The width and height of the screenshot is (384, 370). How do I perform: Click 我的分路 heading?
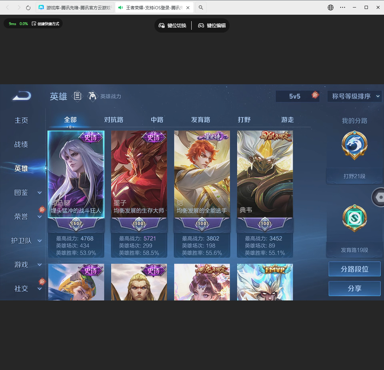(354, 120)
